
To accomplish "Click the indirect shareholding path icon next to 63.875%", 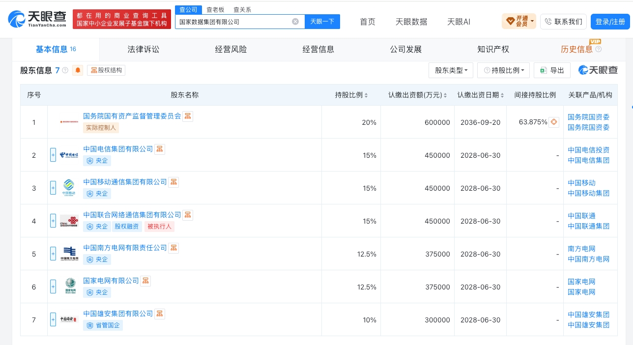I will (x=554, y=122).
